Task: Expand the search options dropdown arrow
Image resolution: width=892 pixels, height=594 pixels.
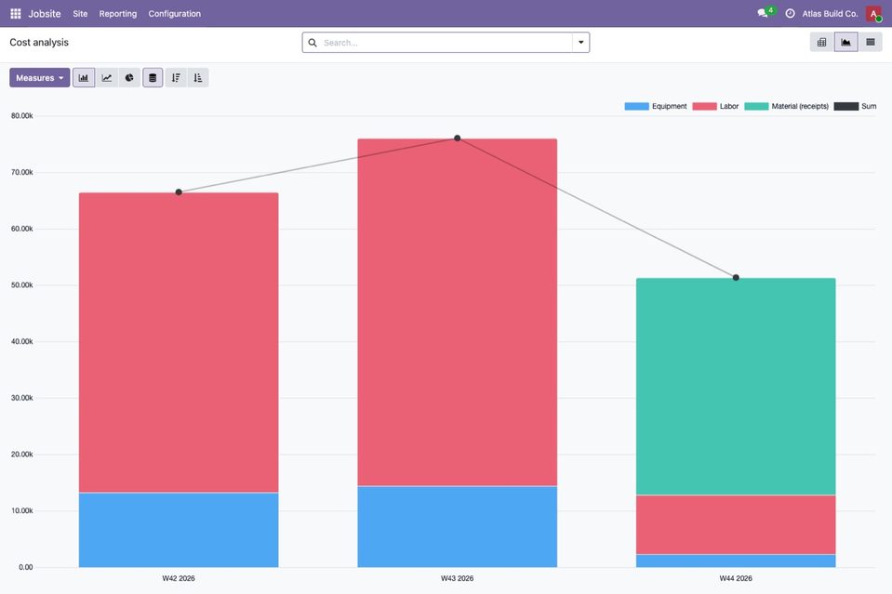Action: (580, 43)
